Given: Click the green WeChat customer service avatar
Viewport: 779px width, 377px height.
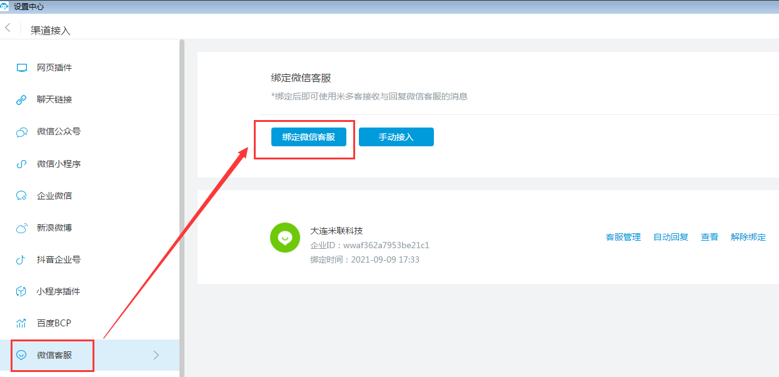Looking at the screenshot, I should [x=284, y=238].
